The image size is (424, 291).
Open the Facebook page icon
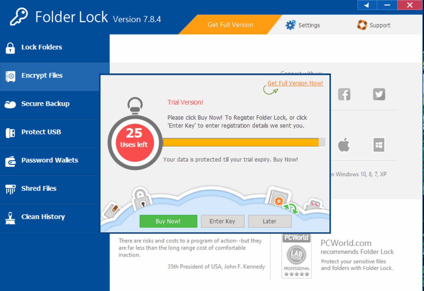point(344,94)
